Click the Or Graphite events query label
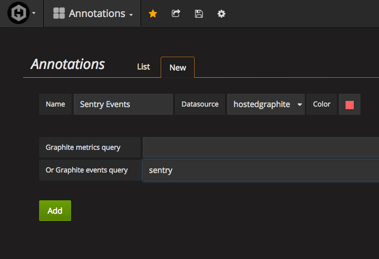The height and width of the screenshot is (259, 379). coord(87,170)
